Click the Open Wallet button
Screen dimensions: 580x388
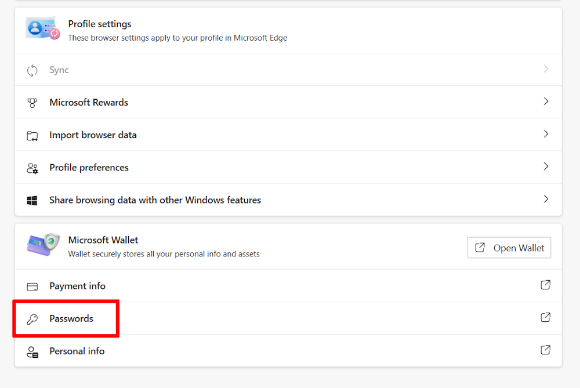click(509, 248)
